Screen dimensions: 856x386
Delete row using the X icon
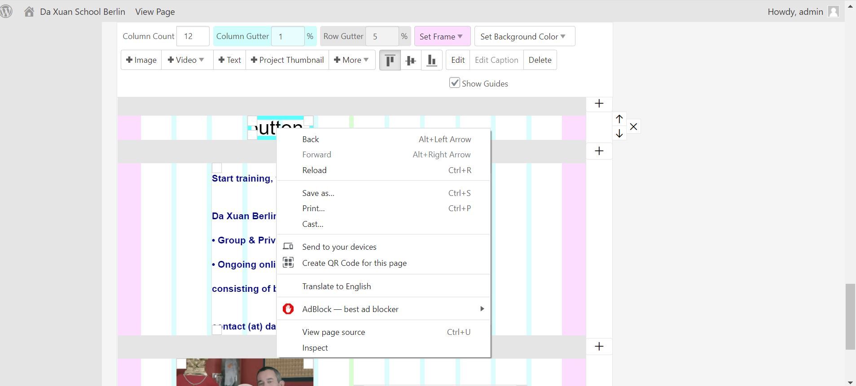point(633,127)
